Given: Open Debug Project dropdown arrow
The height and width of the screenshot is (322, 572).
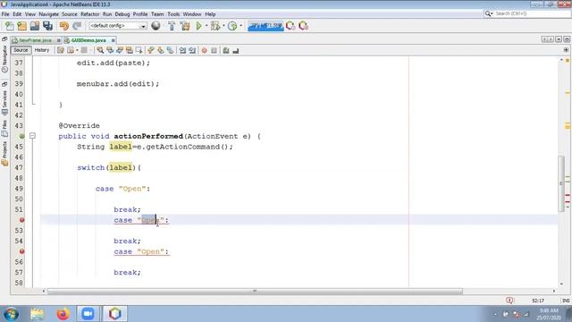Looking at the screenshot, I should click(223, 26).
